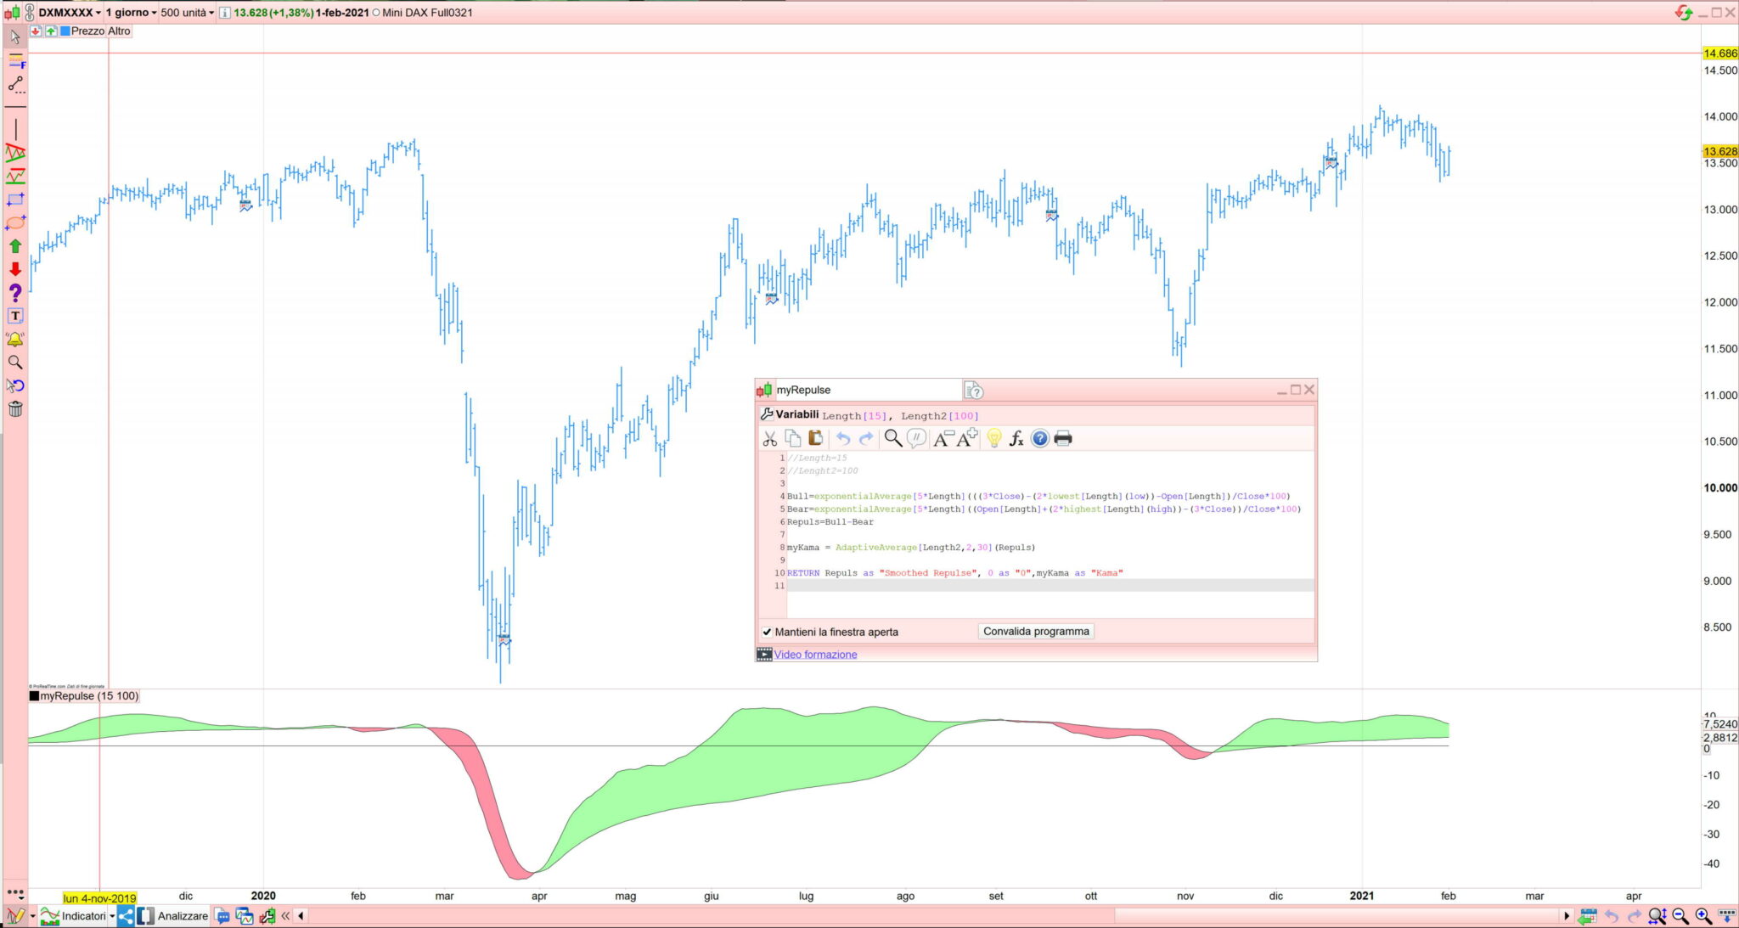Expand the Indicatori dropdown arrow
The image size is (1739, 928).
coord(112,916)
